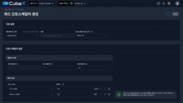Image resolution: width=183 pixels, height=103 pixels.
Task: Click the maximum replicas input field
Action: tap(94, 68)
